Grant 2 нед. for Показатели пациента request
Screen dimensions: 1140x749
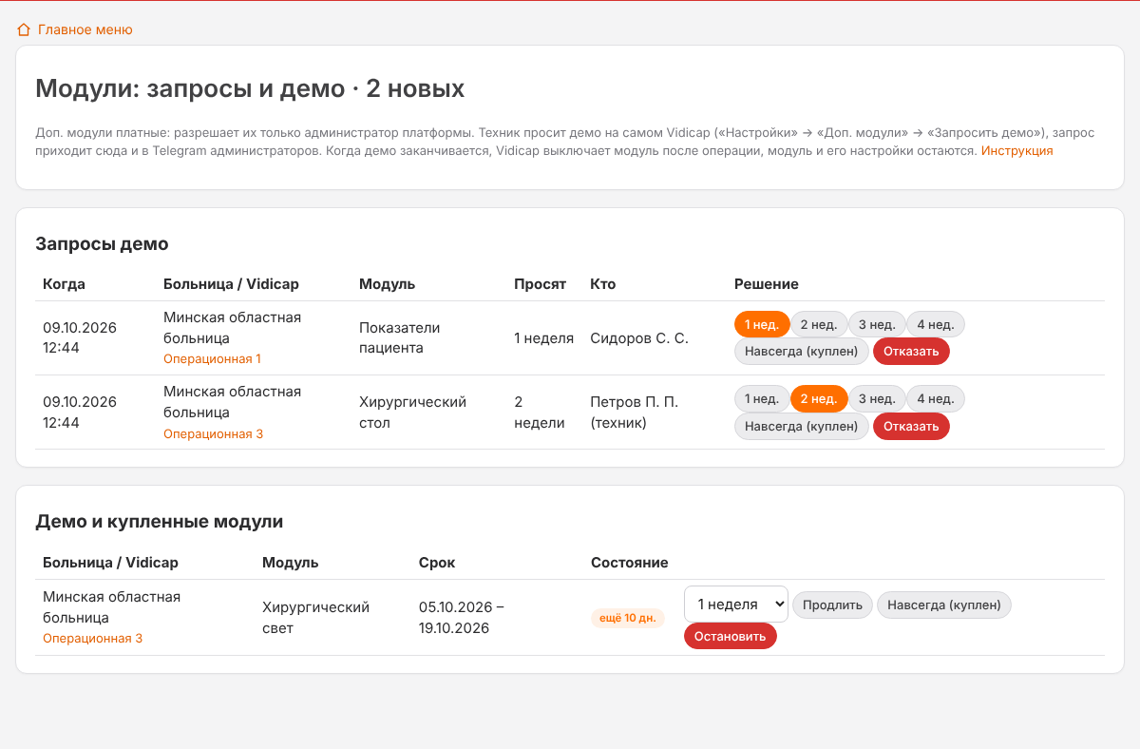coord(819,324)
